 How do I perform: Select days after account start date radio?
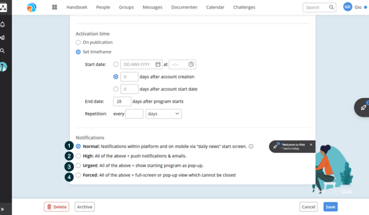[x=116, y=89]
